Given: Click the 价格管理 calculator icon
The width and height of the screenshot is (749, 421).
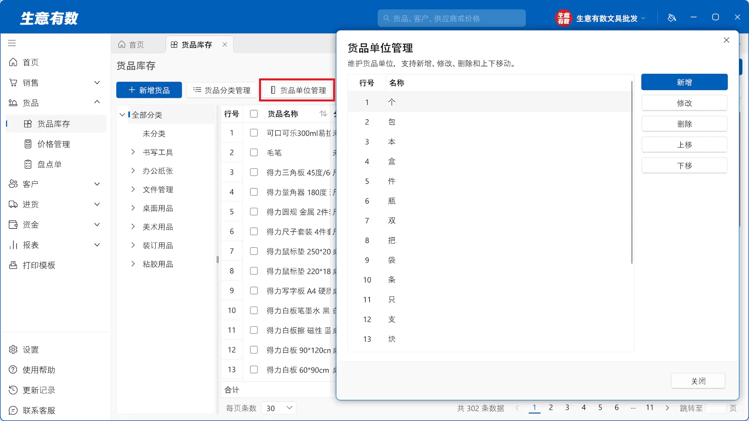Looking at the screenshot, I should coord(28,144).
